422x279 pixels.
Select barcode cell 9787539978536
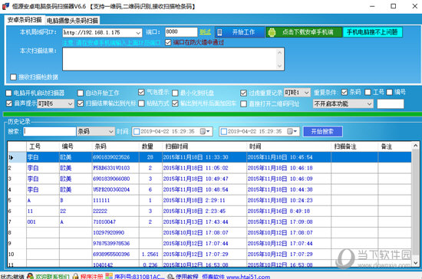click(x=115, y=243)
